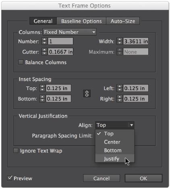Image resolution: width=170 pixels, height=189 pixels.
Task: Choose Bottom in the Align menu
Action: tap(115, 150)
